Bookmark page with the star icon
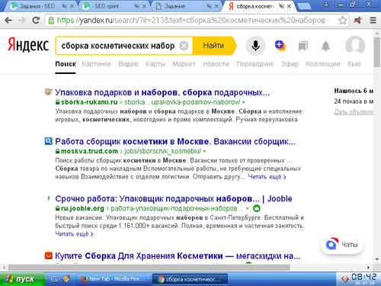Viewport: 381px width, 286px height. click(342, 20)
